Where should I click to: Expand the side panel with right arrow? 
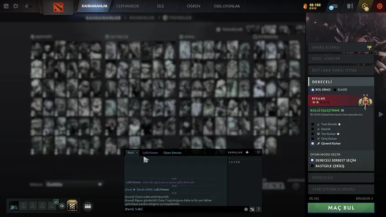pos(381,114)
